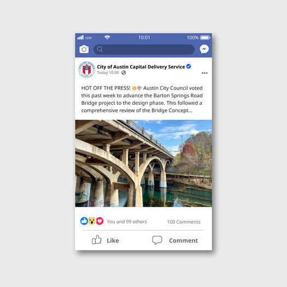Click the wow face reaction icon
The width and height of the screenshot is (287, 287).
pos(92,221)
